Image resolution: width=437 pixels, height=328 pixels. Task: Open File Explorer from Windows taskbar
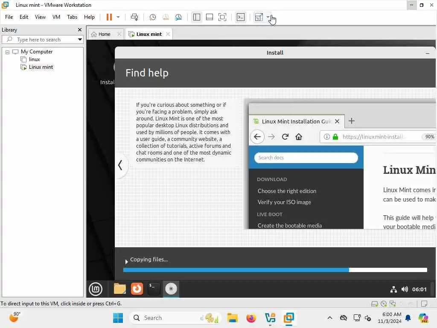pyautogui.click(x=232, y=318)
